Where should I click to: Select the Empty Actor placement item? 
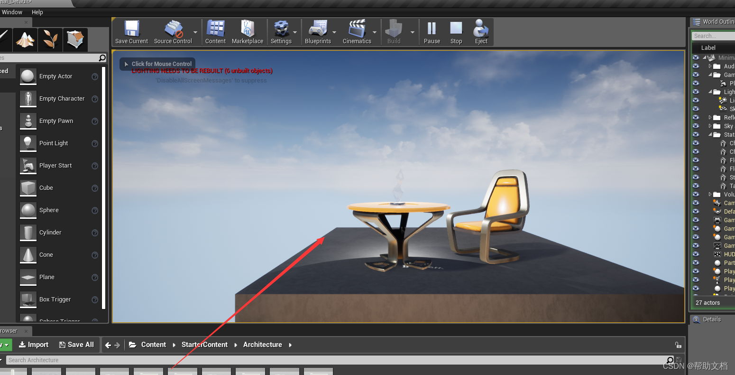tap(59, 76)
